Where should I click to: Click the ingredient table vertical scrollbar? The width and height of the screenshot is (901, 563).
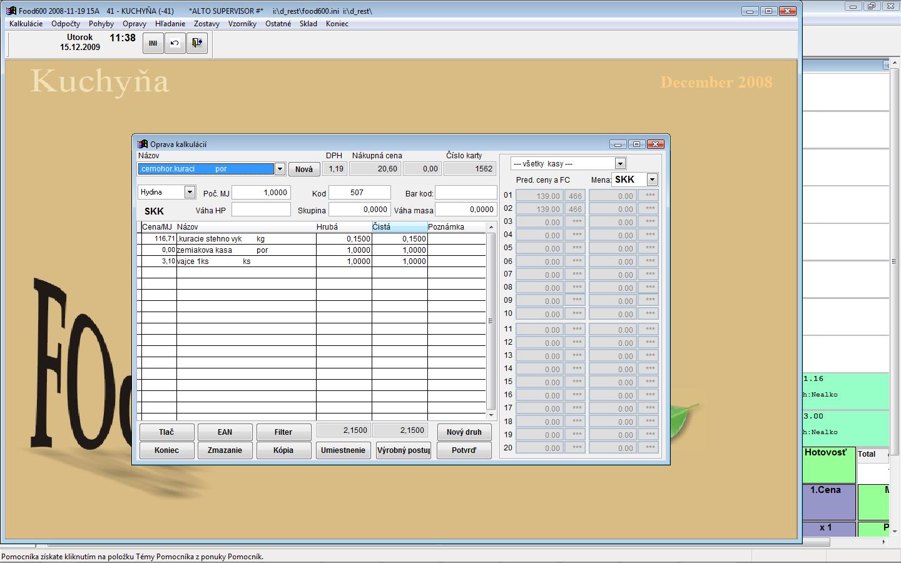491,321
